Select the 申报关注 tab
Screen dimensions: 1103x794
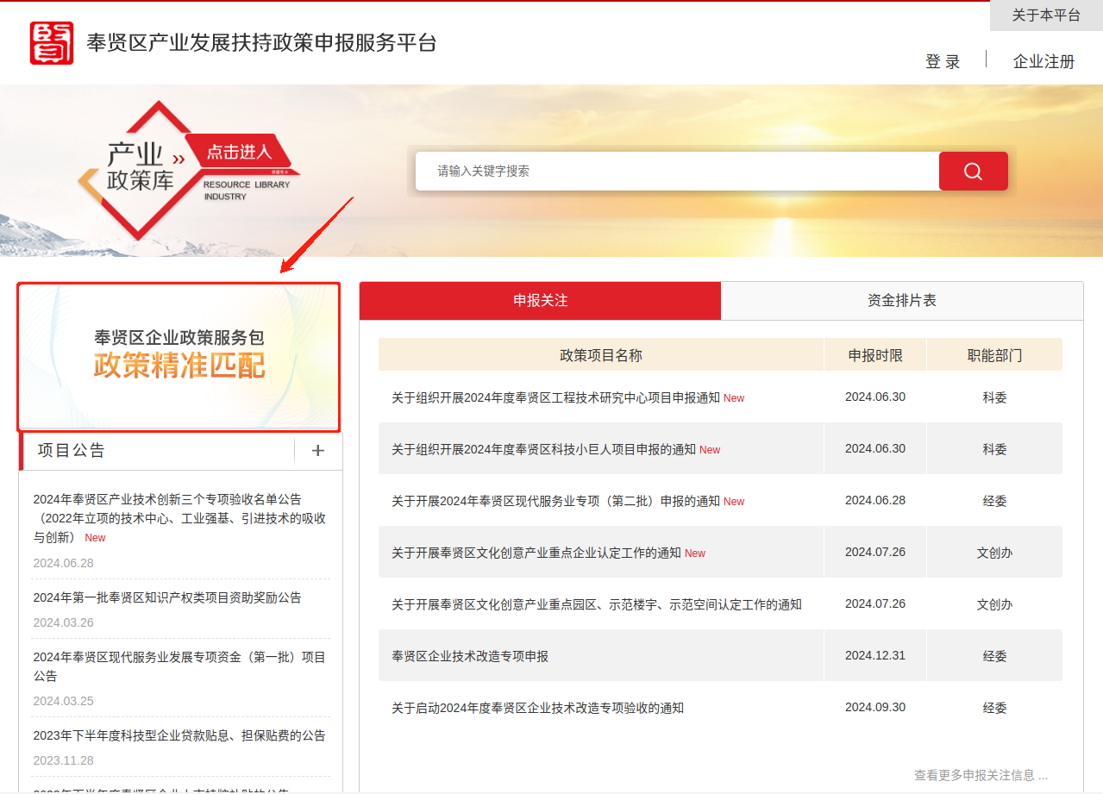tap(540, 301)
